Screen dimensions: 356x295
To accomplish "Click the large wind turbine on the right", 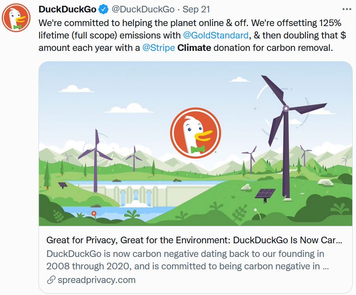I will (x=285, y=124).
